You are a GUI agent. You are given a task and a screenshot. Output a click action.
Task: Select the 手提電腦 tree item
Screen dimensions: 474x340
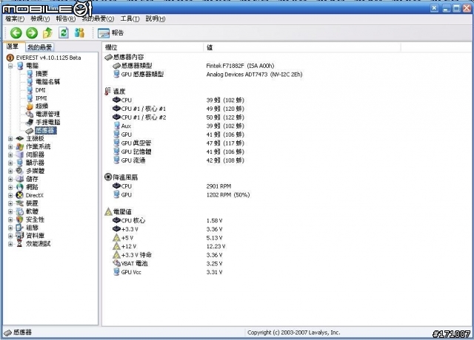tap(48, 122)
